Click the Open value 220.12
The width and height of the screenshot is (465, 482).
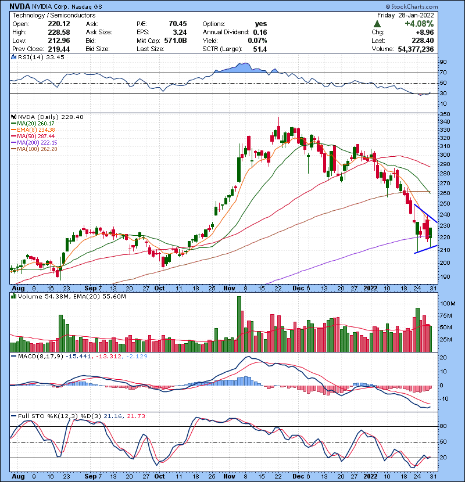click(59, 24)
